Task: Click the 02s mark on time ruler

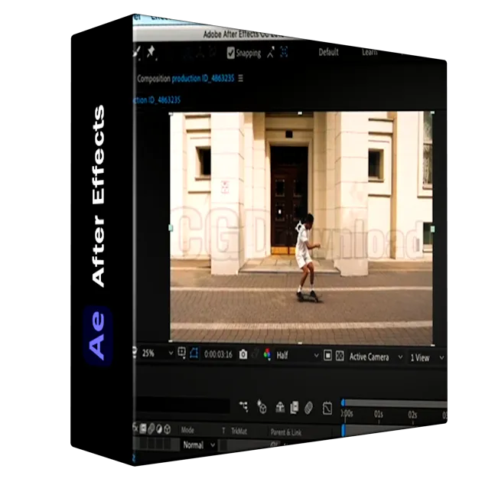Action: (x=412, y=415)
